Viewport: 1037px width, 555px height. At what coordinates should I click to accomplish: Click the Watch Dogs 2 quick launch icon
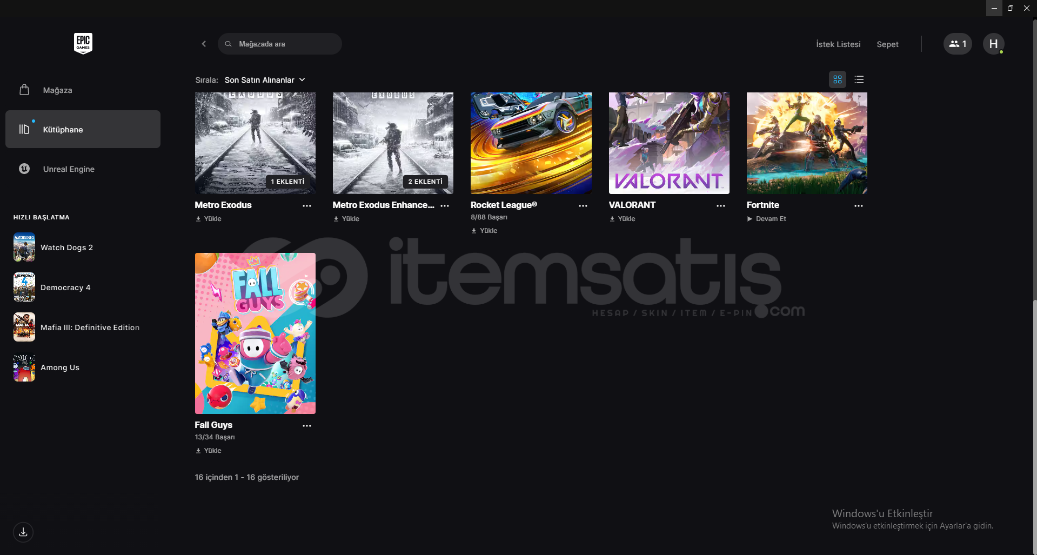pyautogui.click(x=24, y=248)
